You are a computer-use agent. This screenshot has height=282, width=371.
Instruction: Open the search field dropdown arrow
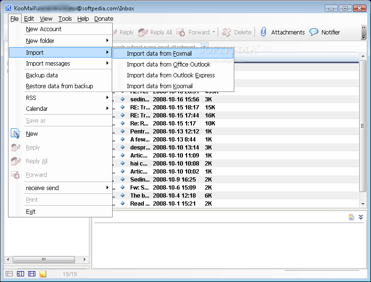pyautogui.click(x=205, y=46)
